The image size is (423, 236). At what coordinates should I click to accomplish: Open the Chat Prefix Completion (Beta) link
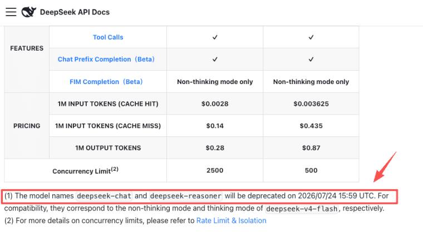pyautogui.click(x=106, y=60)
